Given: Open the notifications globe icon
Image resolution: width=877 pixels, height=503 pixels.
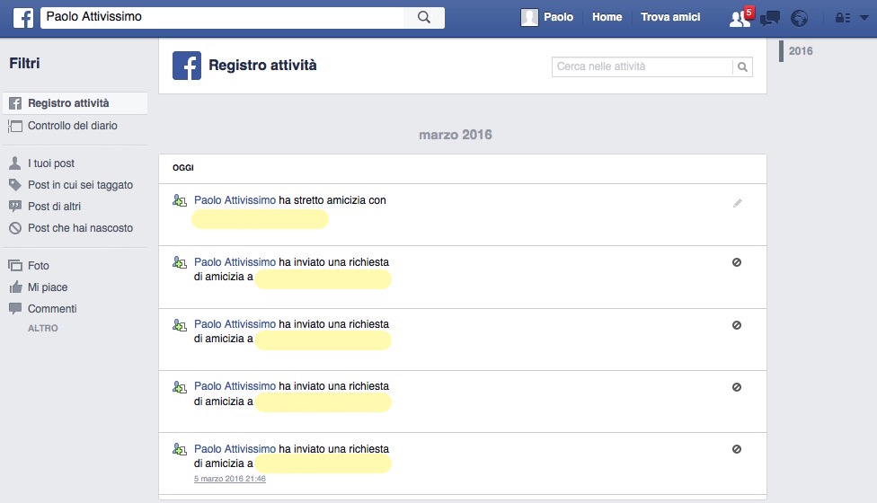Looking at the screenshot, I should pyautogui.click(x=799, y=19).
